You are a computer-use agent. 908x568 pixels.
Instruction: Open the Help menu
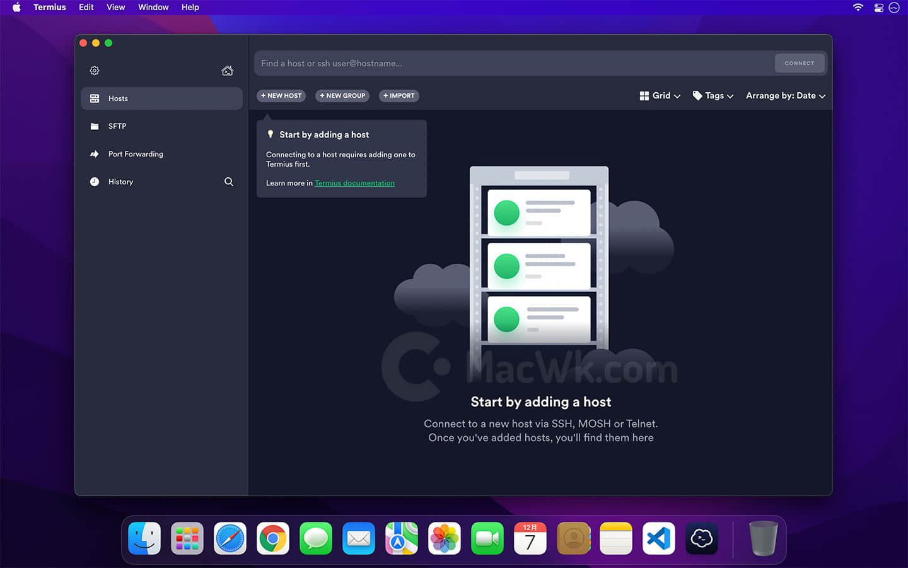[x=190, y=8]
